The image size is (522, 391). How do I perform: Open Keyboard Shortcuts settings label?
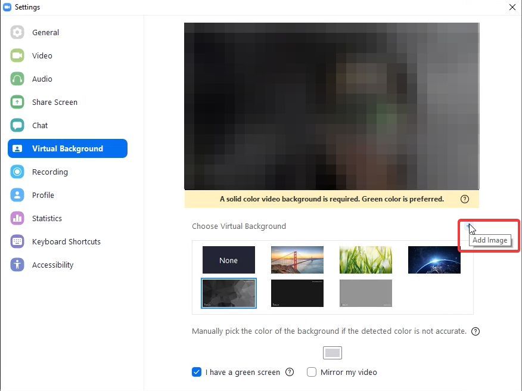tap(66, 241)
